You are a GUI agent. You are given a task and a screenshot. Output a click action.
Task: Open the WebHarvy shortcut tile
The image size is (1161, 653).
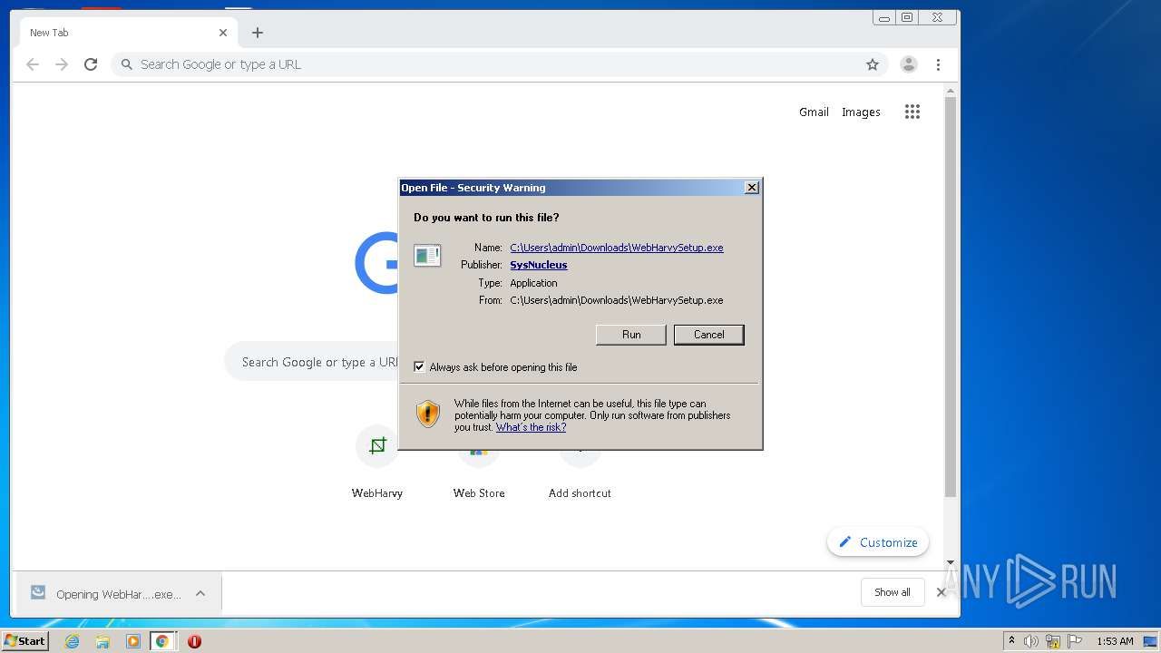point(377,463)
